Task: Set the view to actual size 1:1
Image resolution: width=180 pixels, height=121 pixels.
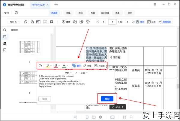Action: click(x=38, y=22)
